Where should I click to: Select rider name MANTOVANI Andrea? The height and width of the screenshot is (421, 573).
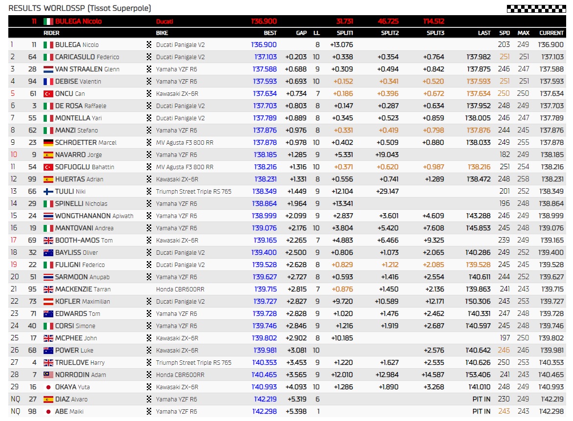click(85, 228)
